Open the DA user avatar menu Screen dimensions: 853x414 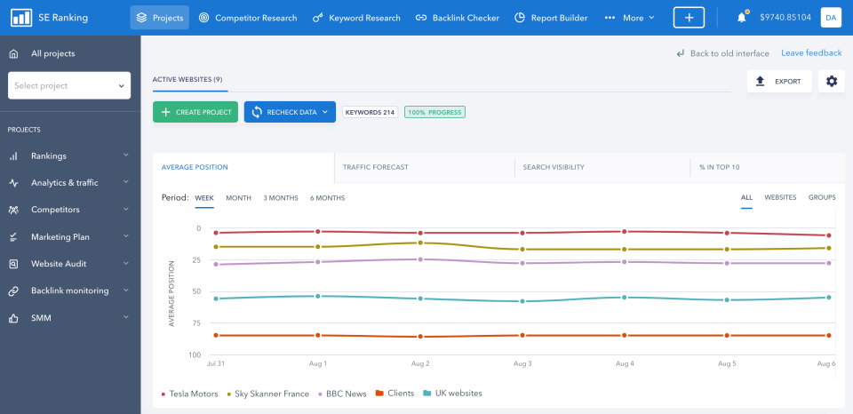830,18
